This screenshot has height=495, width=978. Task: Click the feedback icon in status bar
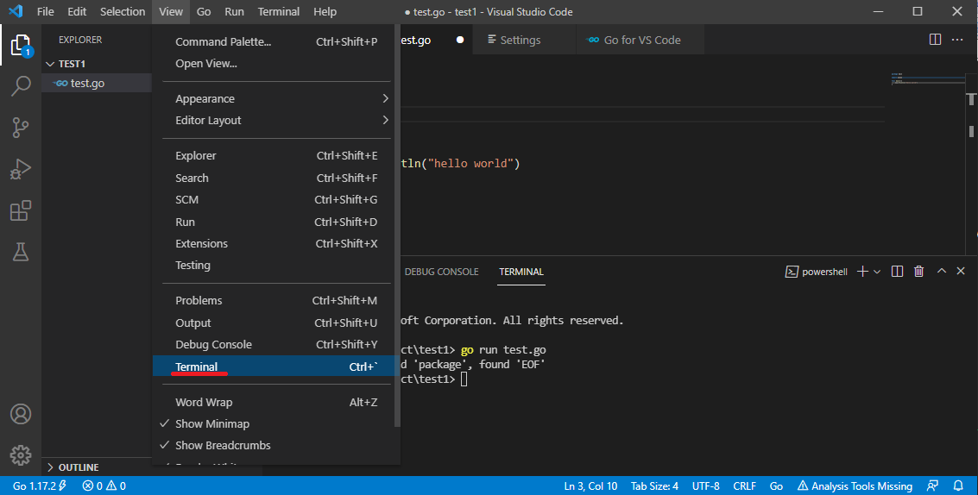point(932,485)
